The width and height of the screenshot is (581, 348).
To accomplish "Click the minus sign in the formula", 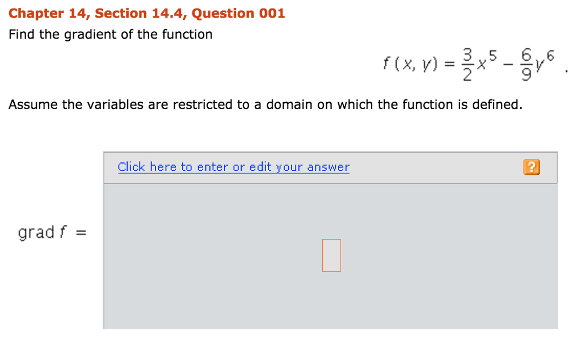I will tap(508, 66).
